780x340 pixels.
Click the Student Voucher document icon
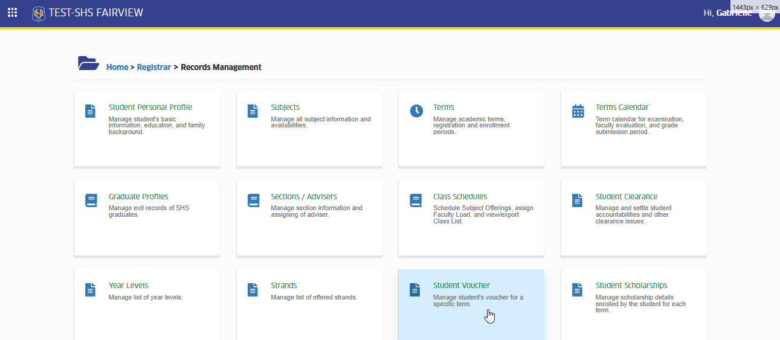414,290
